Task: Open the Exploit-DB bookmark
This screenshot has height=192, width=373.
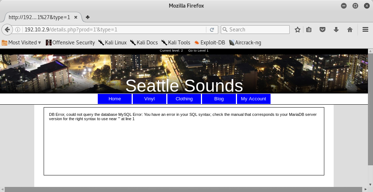Action: click(209, 43)
